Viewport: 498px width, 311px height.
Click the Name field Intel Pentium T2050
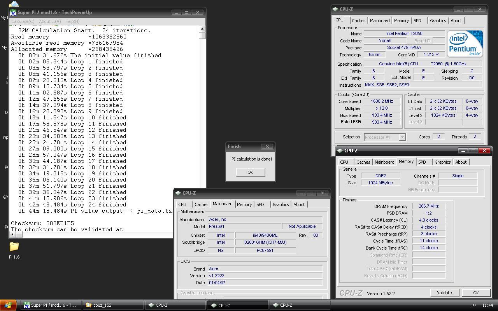click(x=404, y=34)
